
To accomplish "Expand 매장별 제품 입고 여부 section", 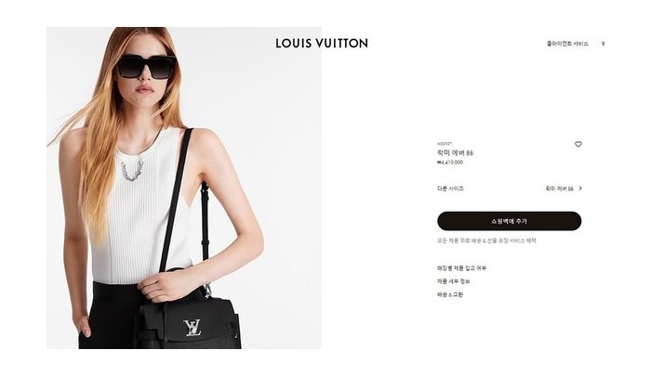I will click(461, 268).
